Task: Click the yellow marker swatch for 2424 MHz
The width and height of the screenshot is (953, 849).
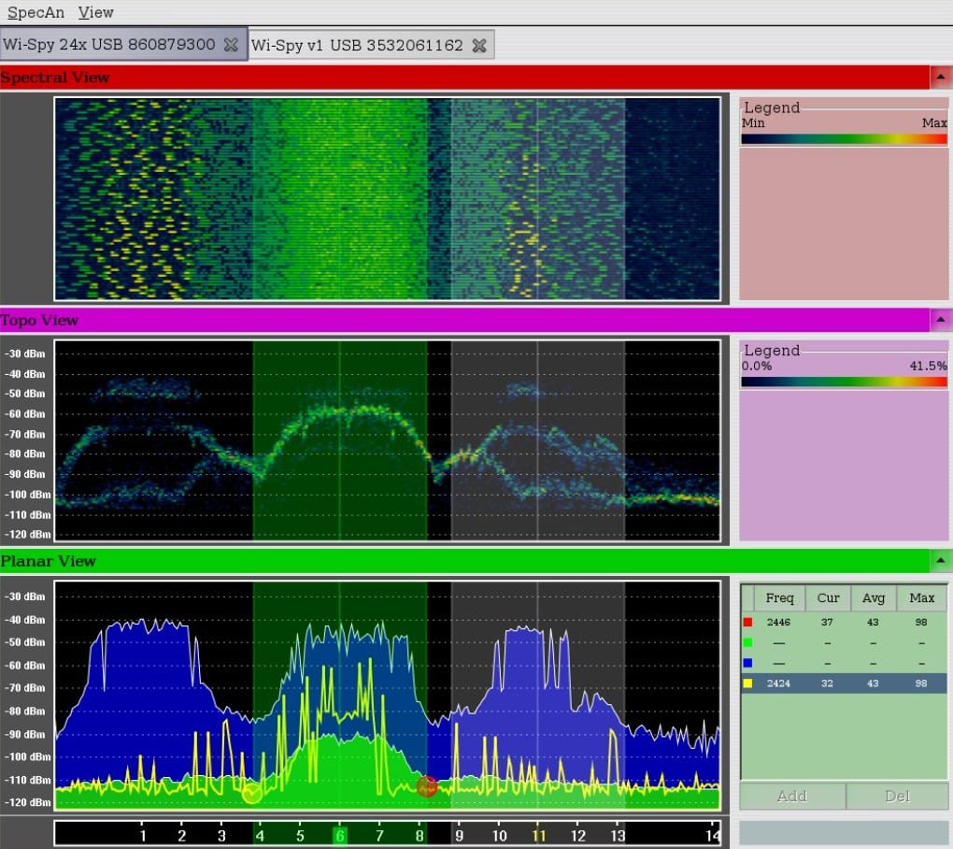Action: coord(749,684)
